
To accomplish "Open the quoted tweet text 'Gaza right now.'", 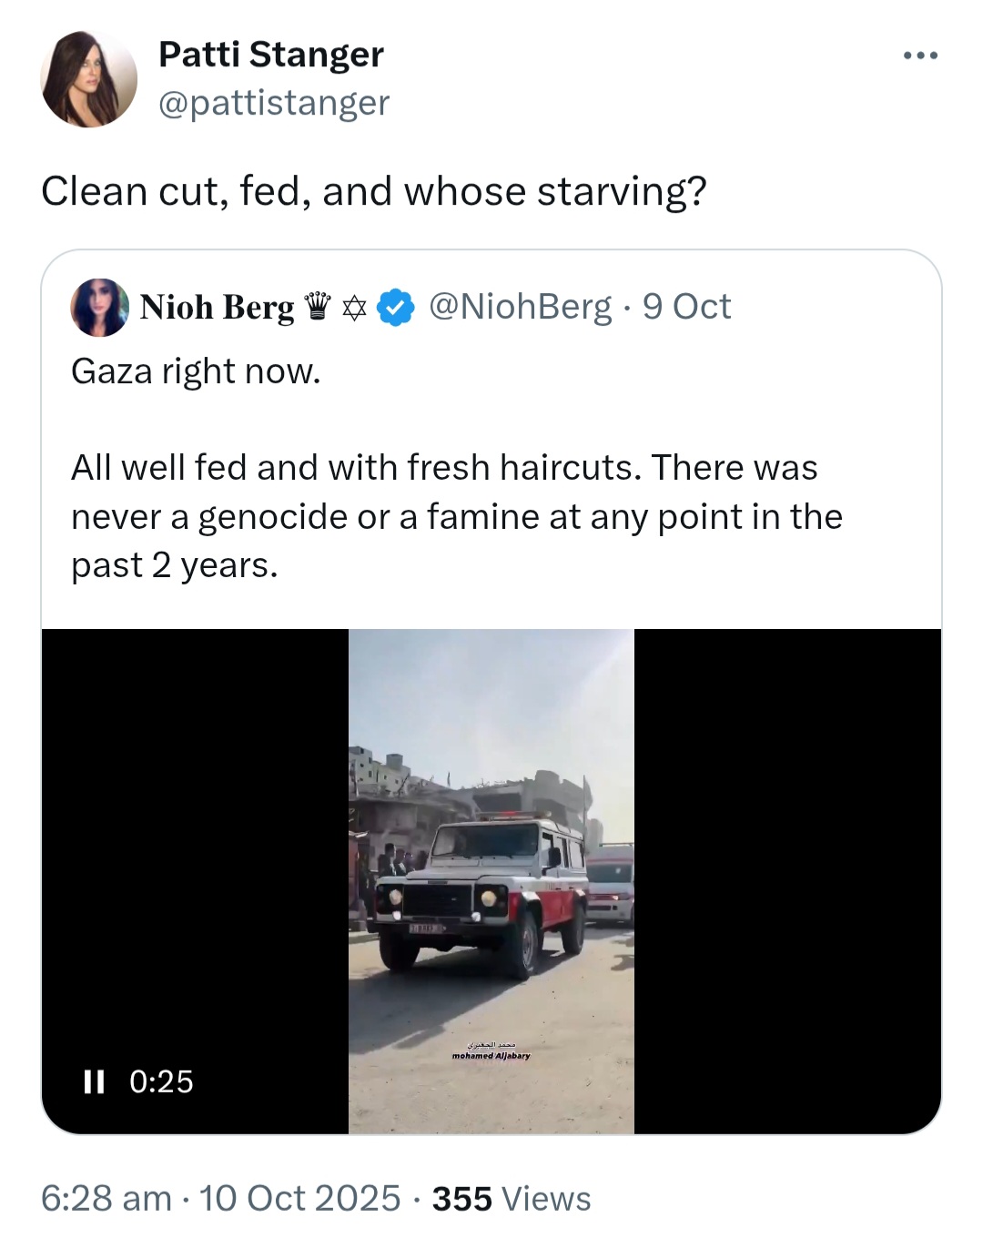I will (x=196, y=371).
